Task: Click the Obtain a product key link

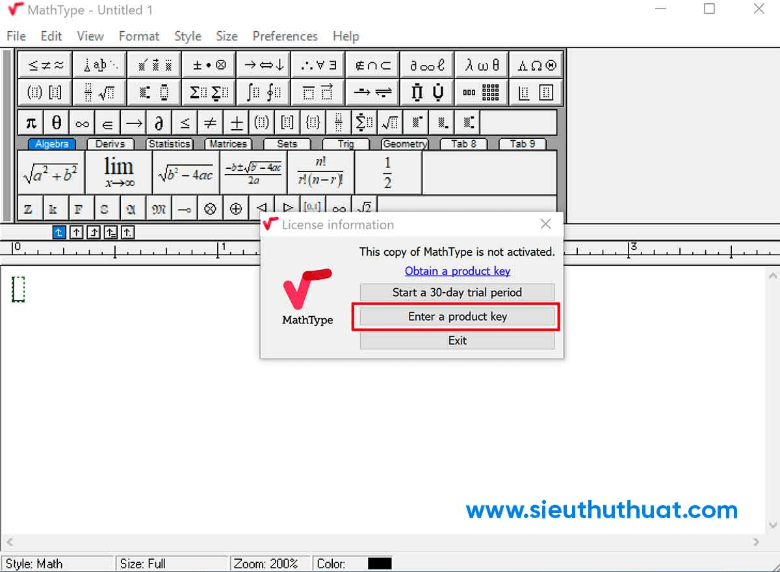Action: 458,271
